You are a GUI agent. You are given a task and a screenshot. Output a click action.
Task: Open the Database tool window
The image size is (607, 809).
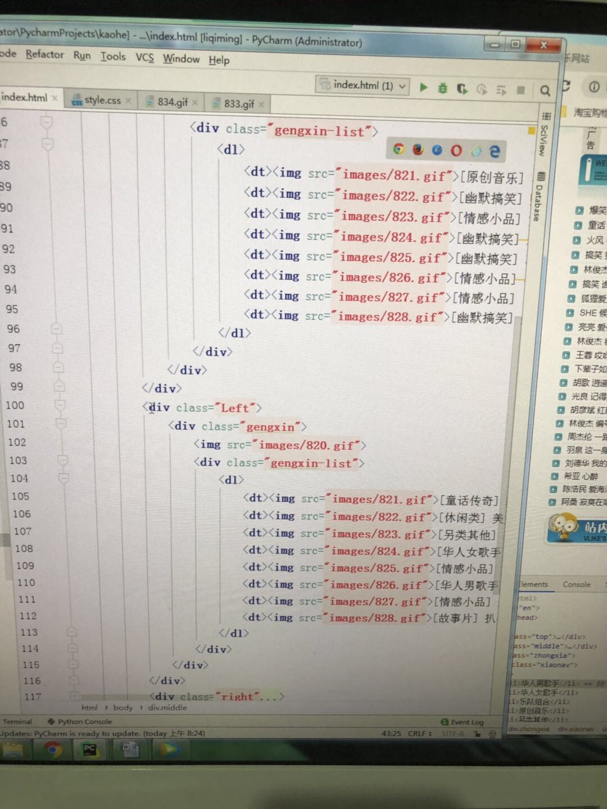tap(538, 197)
